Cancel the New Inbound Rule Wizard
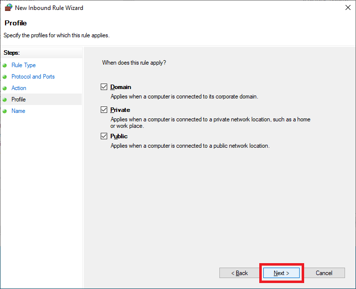This screenshot has width=356, height=289. (324, 273)
